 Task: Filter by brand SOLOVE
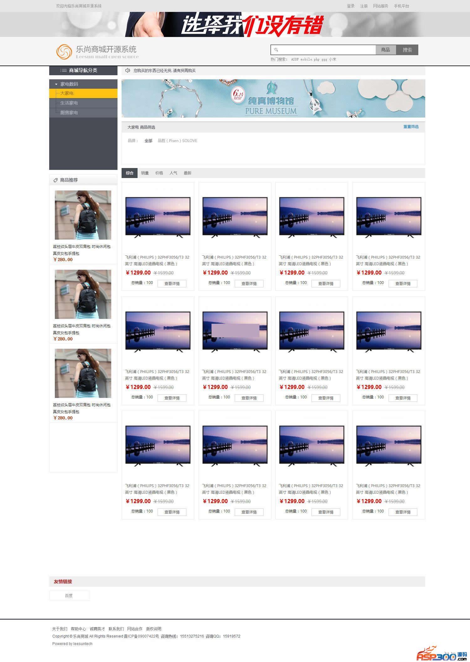click(190, 141)
